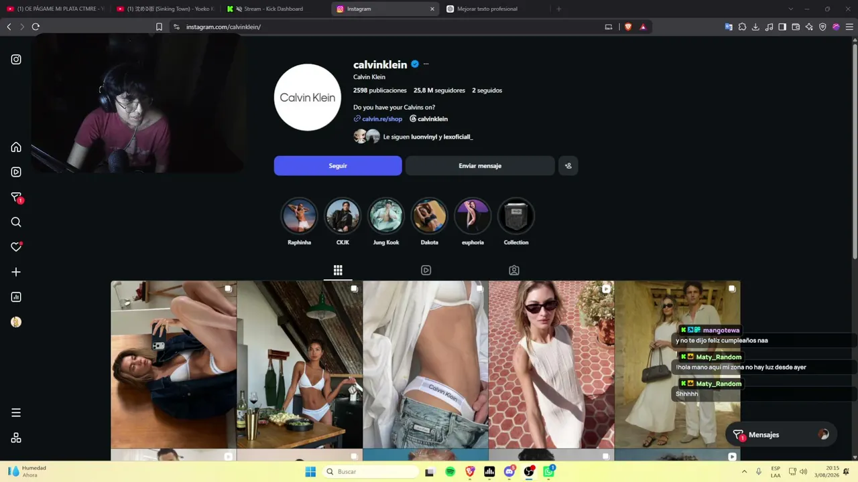The image size is (858, 482).
Task: Open the Jung Kook story highlight
Action: click(386, 216)
